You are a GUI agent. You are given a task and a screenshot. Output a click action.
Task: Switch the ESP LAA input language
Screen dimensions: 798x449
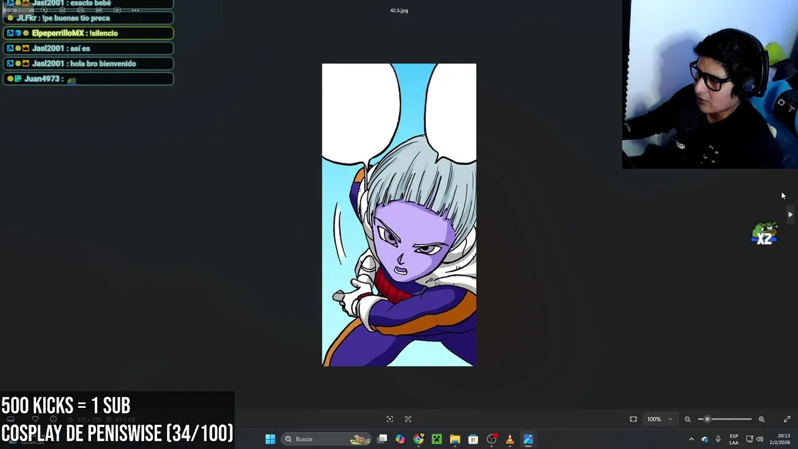(734, 439)
